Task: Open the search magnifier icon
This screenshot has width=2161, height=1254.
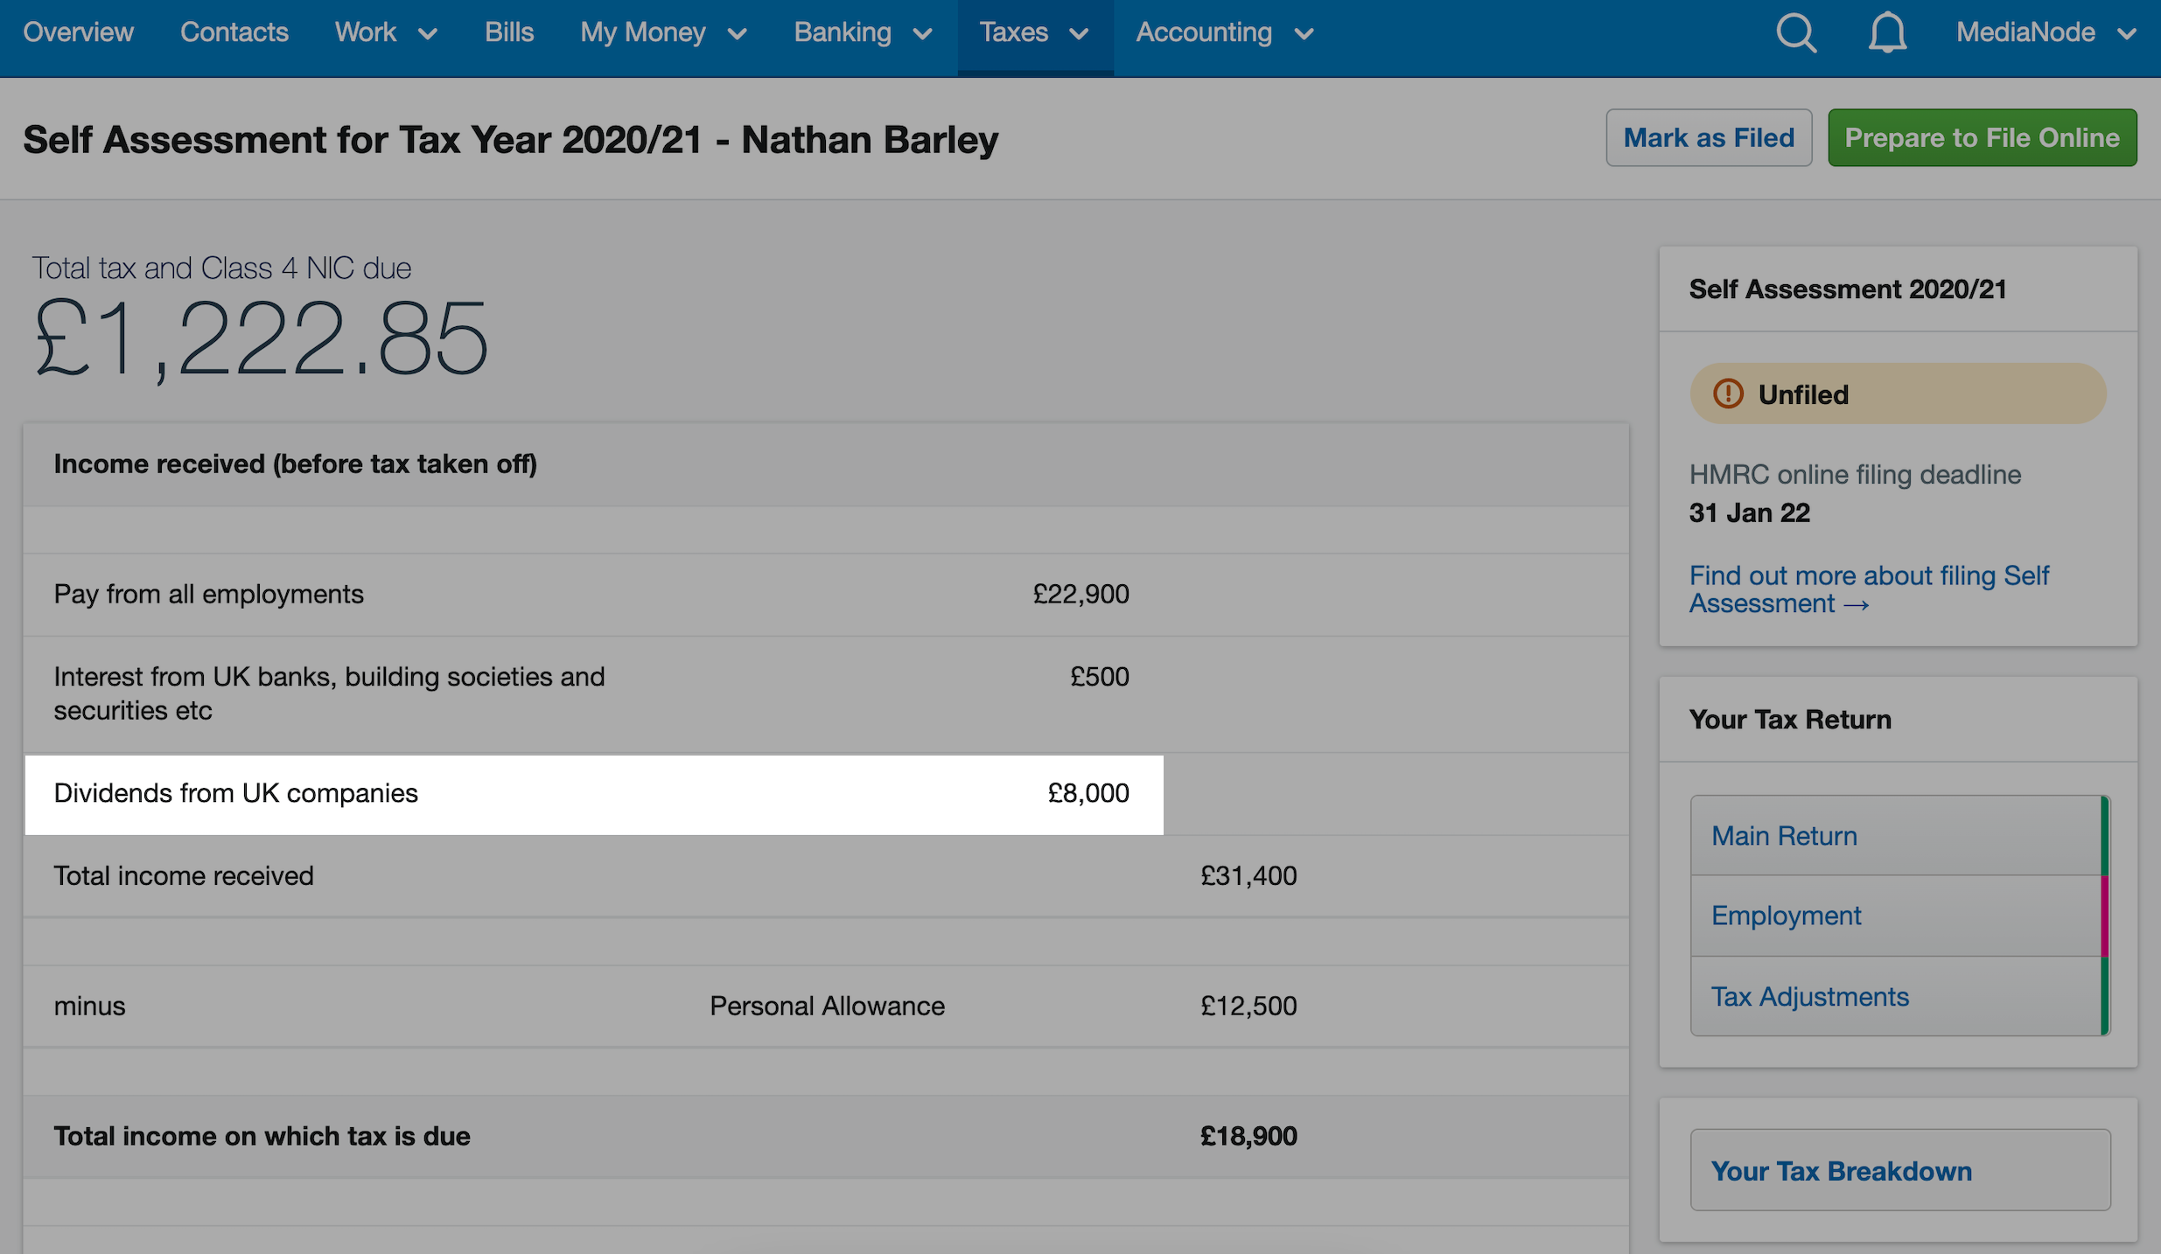Action: click(1797, 32)
